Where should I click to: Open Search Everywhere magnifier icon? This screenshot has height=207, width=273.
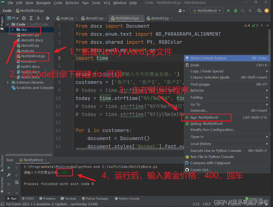click(259, 11)
